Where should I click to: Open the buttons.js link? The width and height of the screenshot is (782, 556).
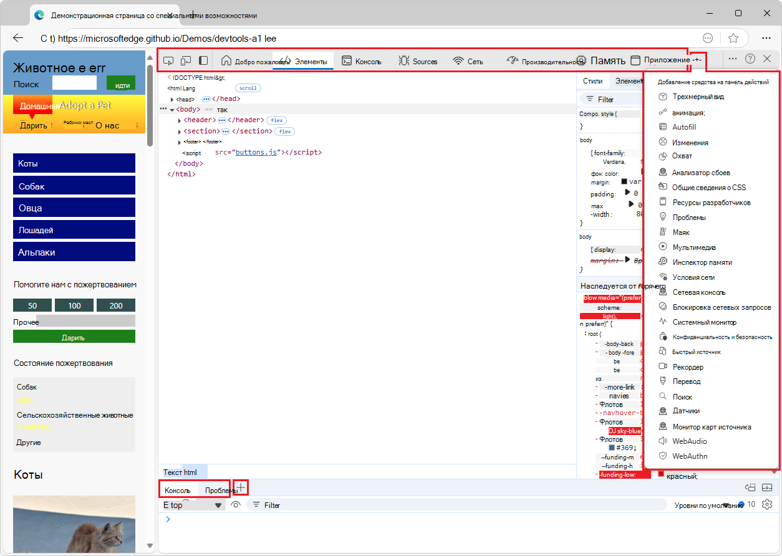[x=256, y=152]
